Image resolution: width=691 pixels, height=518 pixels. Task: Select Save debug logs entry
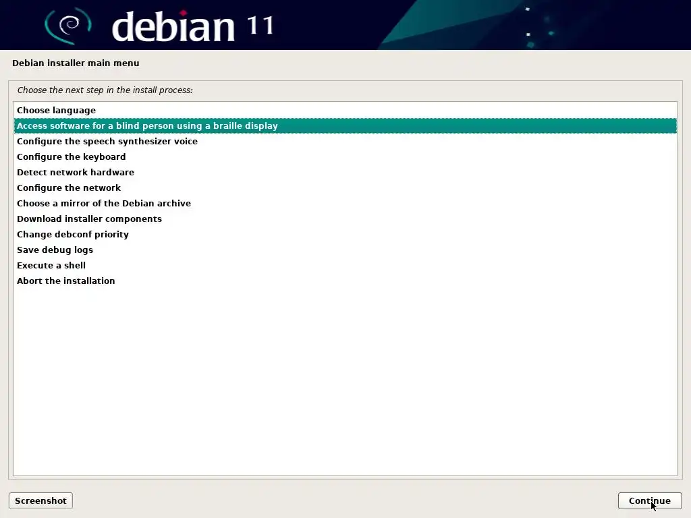[345, 250]
